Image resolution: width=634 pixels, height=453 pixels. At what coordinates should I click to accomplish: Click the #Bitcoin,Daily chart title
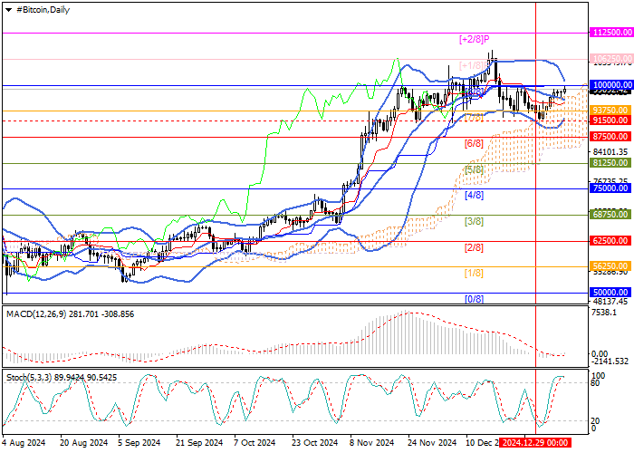[44, 8]
